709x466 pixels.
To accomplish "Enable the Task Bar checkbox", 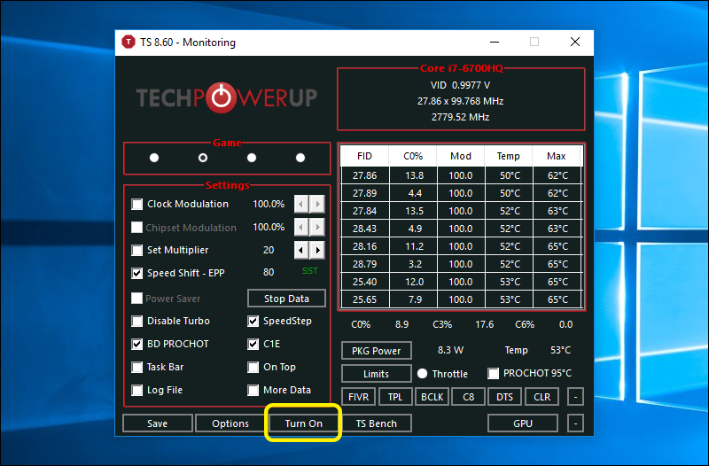I will click(137, 367).
